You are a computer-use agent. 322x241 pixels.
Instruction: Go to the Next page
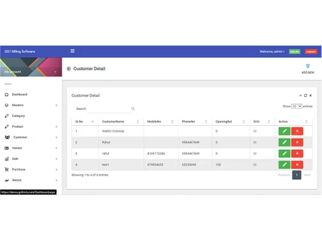[307, 175]
